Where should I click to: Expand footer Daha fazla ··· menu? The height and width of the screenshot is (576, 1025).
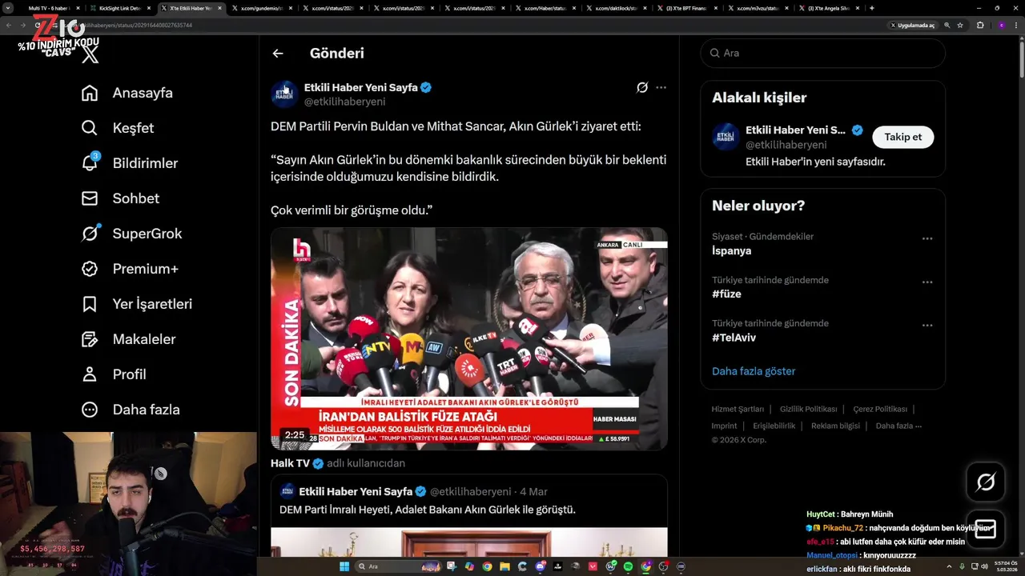[x=898, y=426]
